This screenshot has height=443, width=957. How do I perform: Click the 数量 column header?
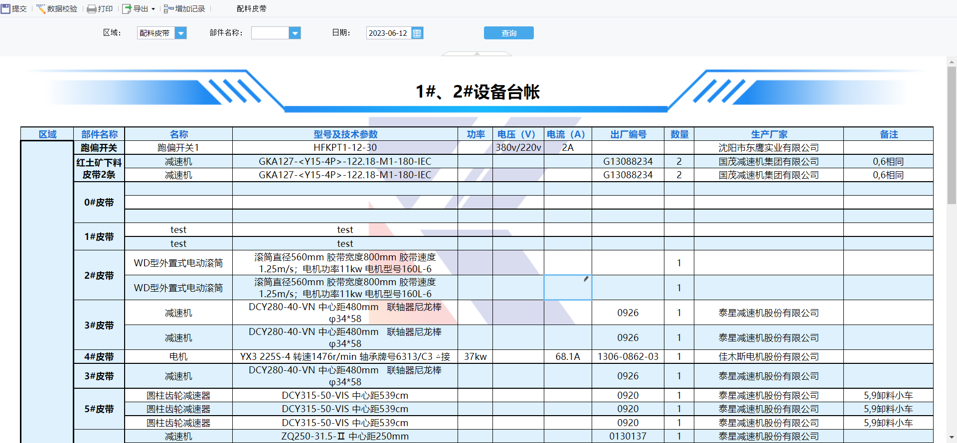pyautogui.click(x=679, y=134)
